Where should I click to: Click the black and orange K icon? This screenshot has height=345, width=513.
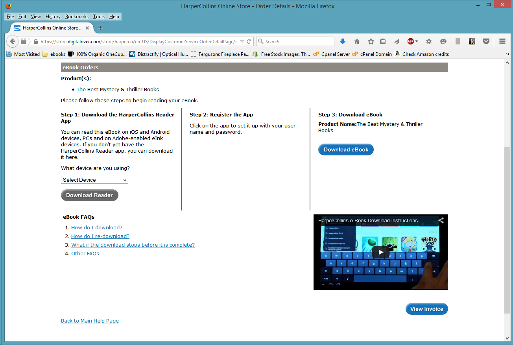[x=472, y=41]
